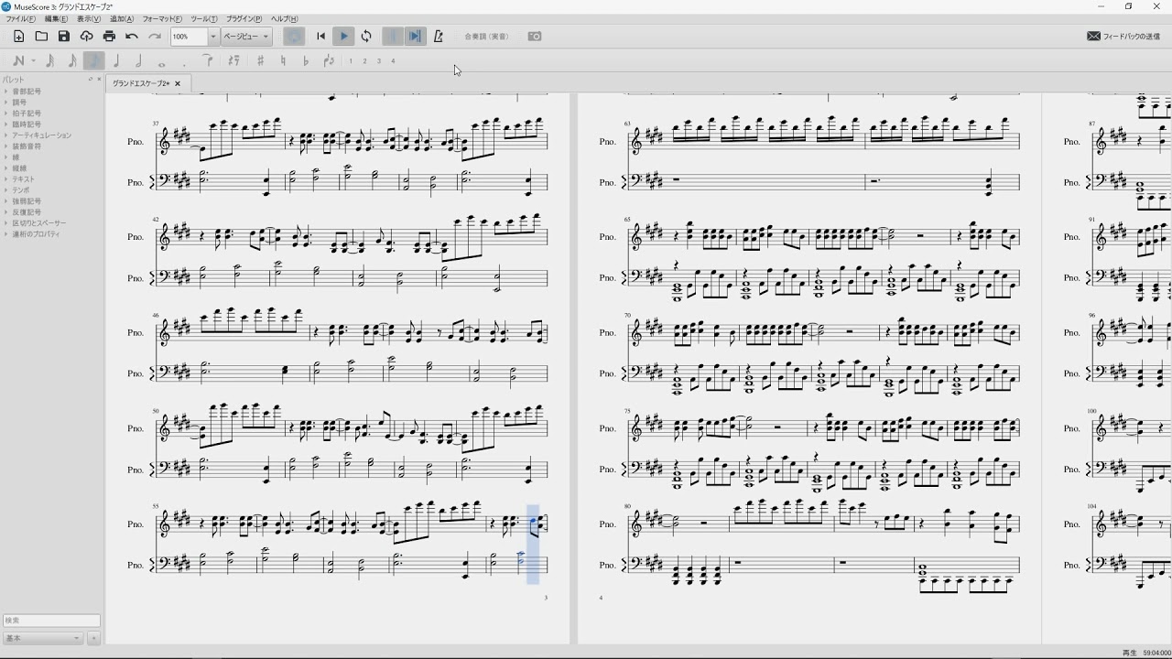
Task: Apply natural accidental
Action: (x=283, y=61)
